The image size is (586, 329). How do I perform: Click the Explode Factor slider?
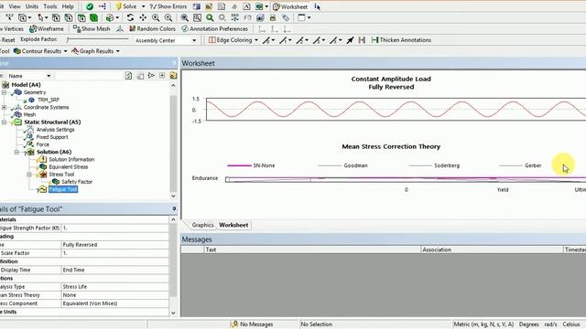[x=98, y=39]
